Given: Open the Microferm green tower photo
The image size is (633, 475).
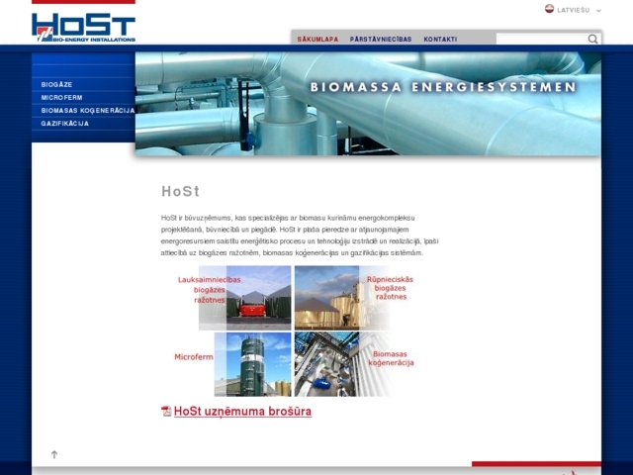Looking at the screenshot, I should [x=258, y=364].
